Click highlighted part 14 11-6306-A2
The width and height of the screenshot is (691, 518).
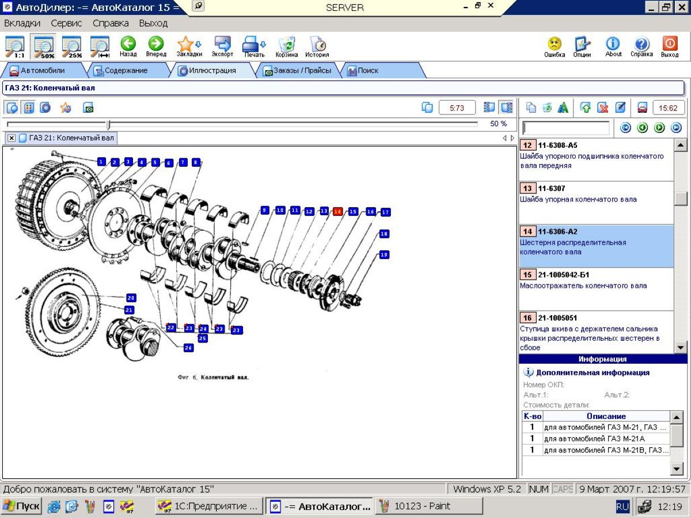click(x=596, y=246)
